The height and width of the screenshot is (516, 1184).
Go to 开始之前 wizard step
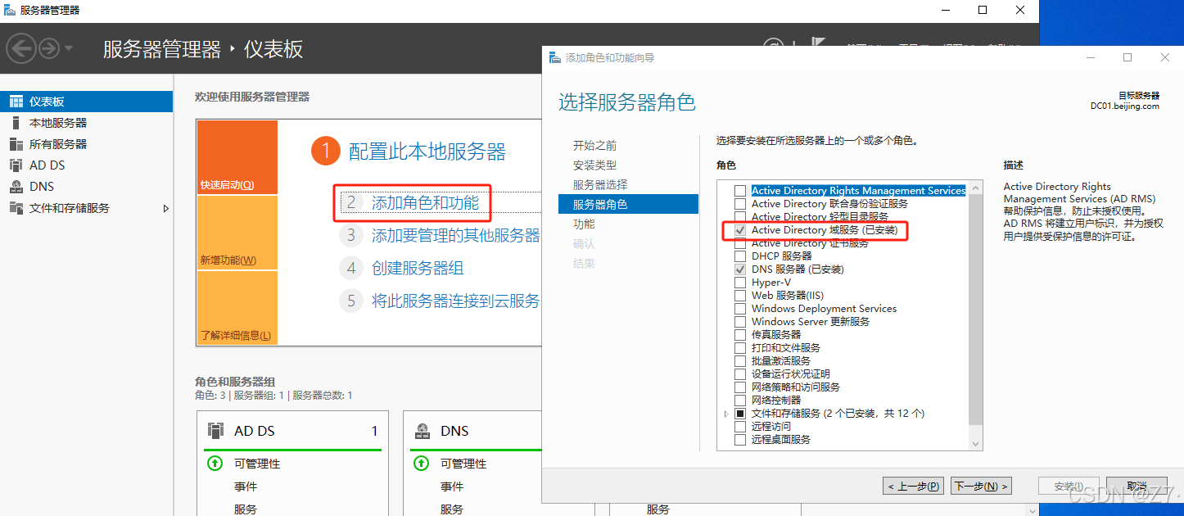[595, 146]
